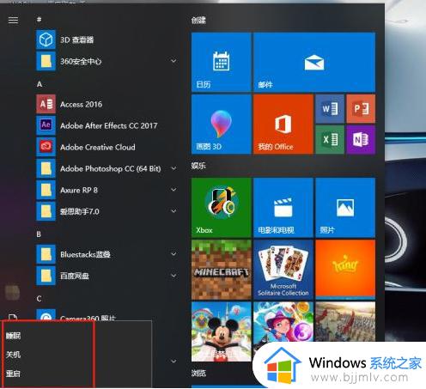Click the 浏览 tile group title
The width and height of the screenshot is (426, 389).
pyautogui.click(x=198, y=373)
